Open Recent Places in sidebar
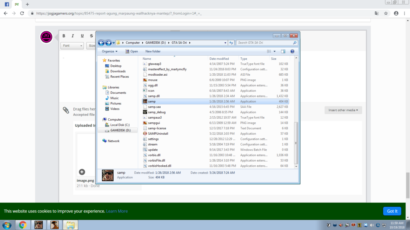Image resolution: width=410 pixels, height=230 pixels. [117, 77]
